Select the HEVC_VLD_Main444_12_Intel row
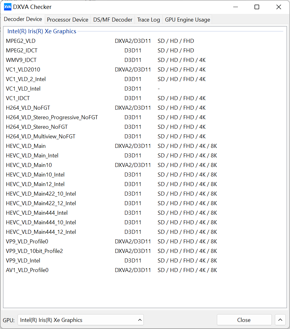The image size is (290, 329). (41, 232)
